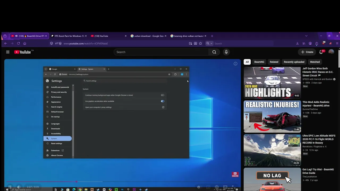
Task: Open the 25:35 flight video thumbnail
Action: click(x=272, y=150)
